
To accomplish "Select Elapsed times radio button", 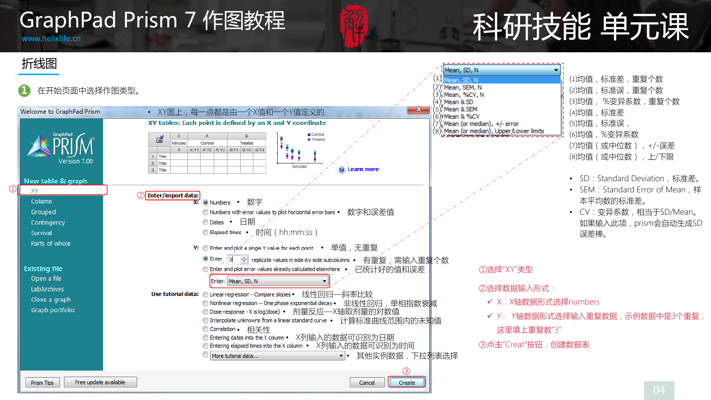I will pyautogui.click(x=205, y=232).
